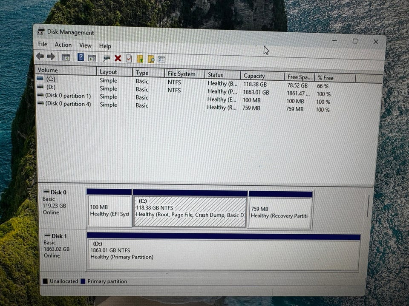The image size is (409, 306).
Task: Click the blue Primary partition legend swatch
Action: (83, 281)
